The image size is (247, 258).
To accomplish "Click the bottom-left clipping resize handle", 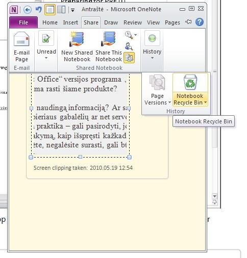I will tap(31, 157).
